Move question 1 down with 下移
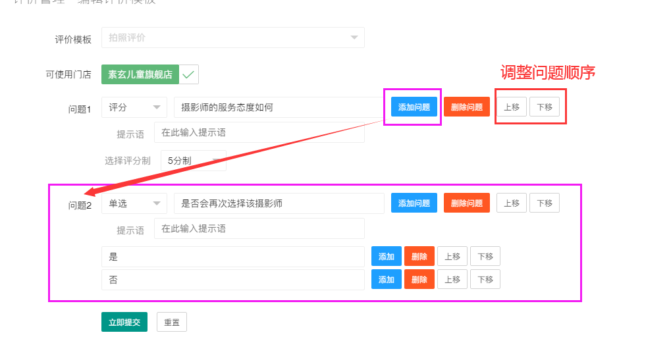 (x=544, y=107)
